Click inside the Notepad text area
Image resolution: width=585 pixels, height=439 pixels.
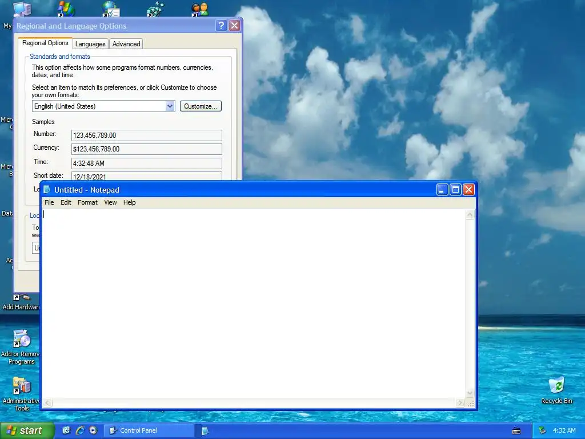(x=254, y=304)
